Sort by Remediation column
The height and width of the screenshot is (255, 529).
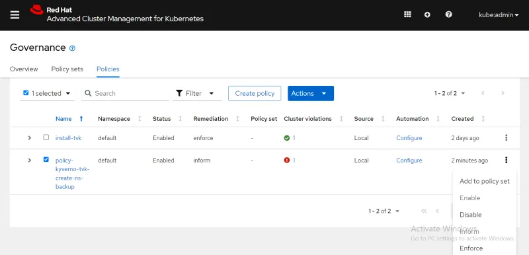237,118
